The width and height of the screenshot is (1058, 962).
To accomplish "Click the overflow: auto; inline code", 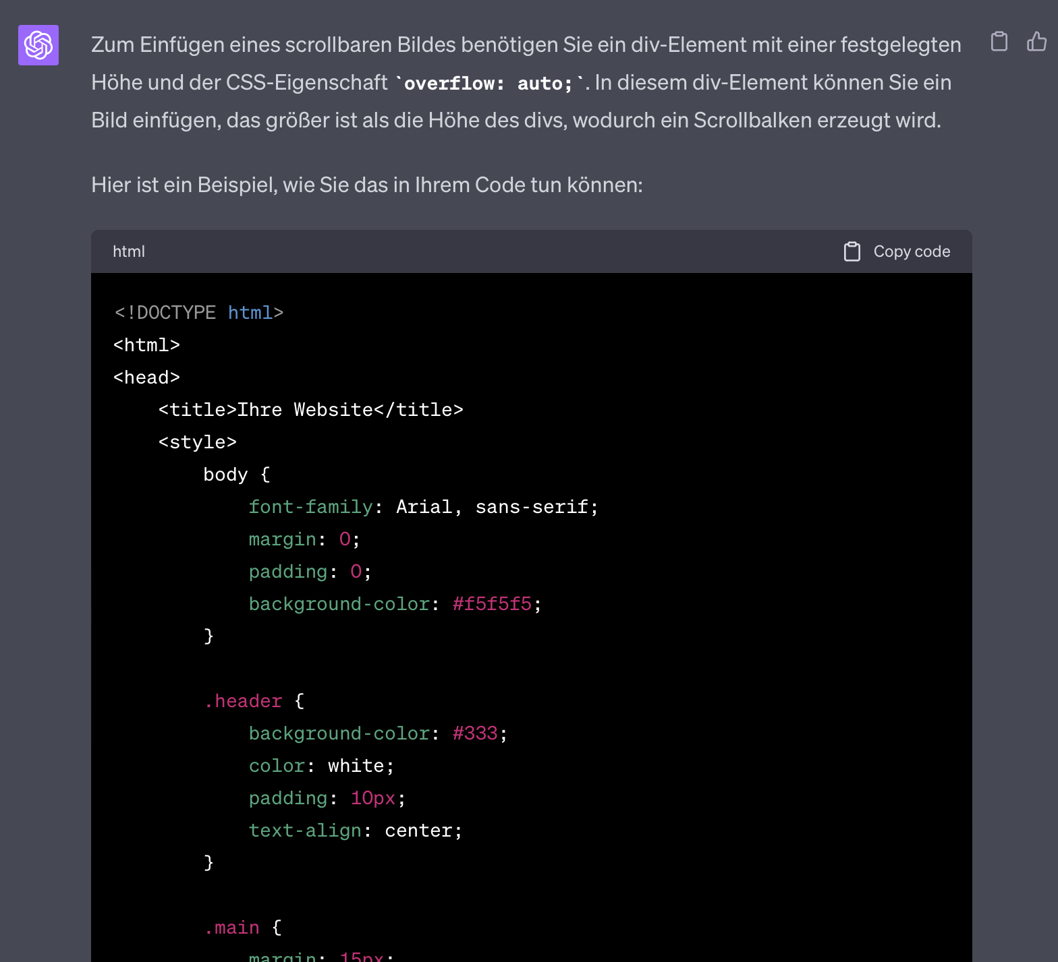I will [488, 83].
